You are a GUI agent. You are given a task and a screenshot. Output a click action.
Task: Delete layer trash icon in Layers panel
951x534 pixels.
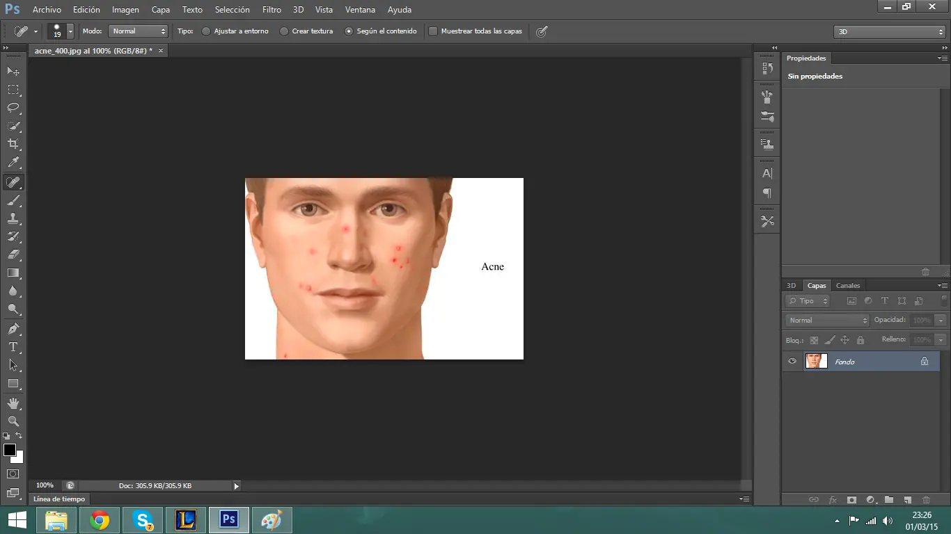pyautogui.click(x=926, y=499)
